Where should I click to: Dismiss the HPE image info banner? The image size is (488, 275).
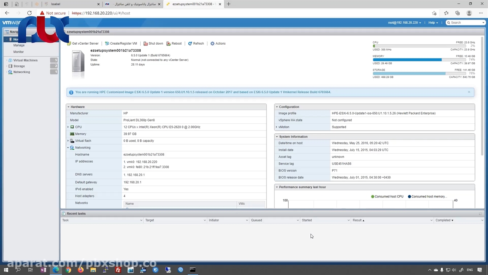[469, 92]
